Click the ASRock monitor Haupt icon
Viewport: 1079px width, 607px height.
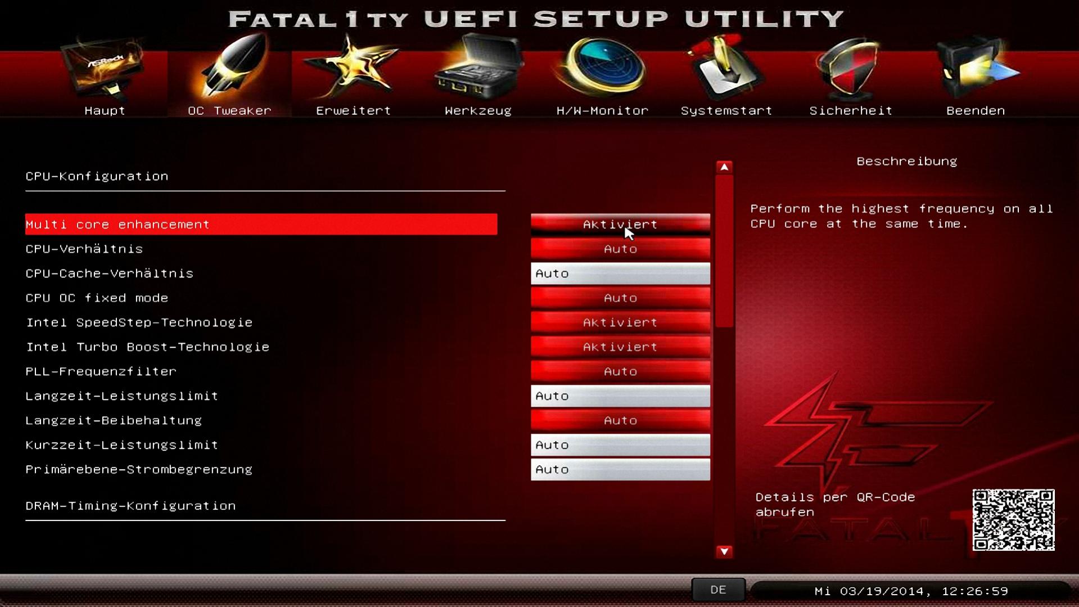(x=105, y=68)
